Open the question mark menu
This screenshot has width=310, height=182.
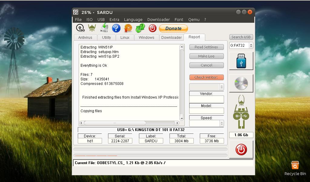click(x=205, y=20)
